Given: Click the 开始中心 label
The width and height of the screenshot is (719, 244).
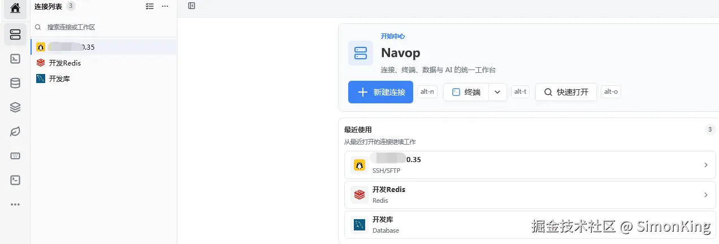Looking at the screenshot, I should (x=393, y=36).
